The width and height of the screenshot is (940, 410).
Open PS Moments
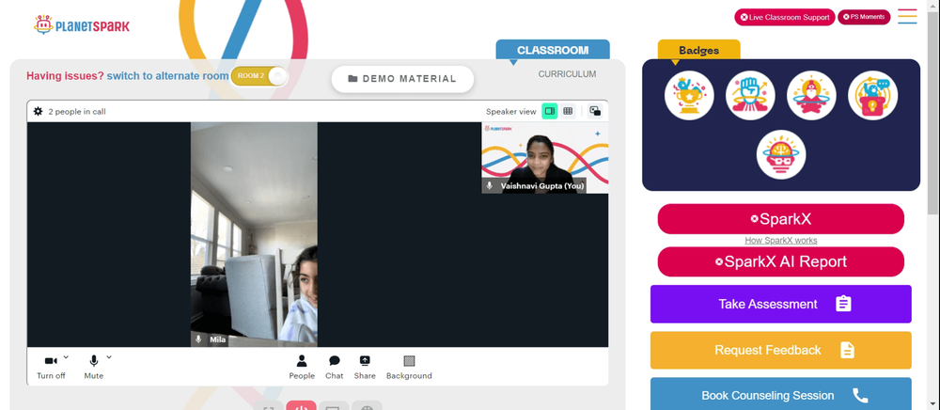(x=864, y=17)
